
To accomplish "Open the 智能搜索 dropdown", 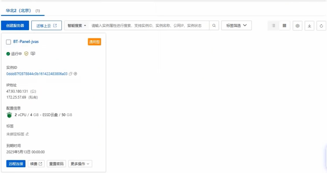I will coord(77,26).
